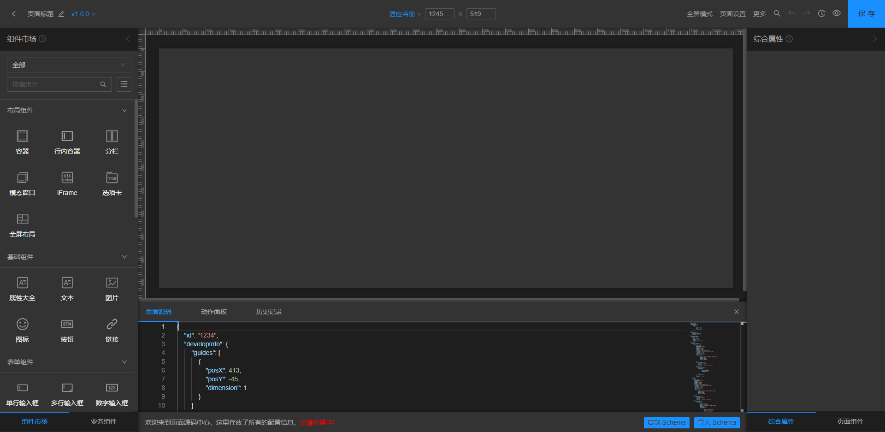Viewport: 885px width, 432px height.
Task: Open help for 综合属性
Action: (789, 39)
